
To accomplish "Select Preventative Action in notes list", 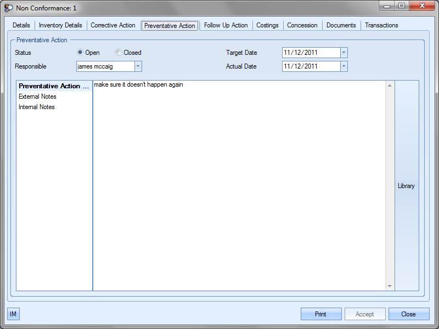I will point(54,86).
